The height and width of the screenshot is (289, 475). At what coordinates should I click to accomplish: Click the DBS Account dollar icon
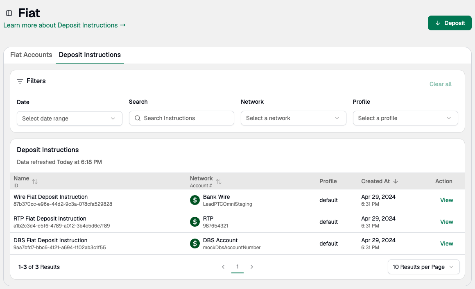click(195, 243)
